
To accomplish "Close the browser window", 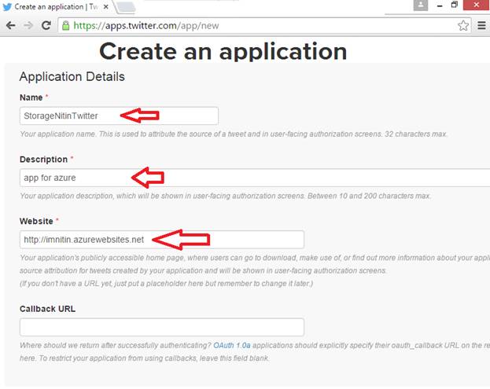I will pos(477,5).
